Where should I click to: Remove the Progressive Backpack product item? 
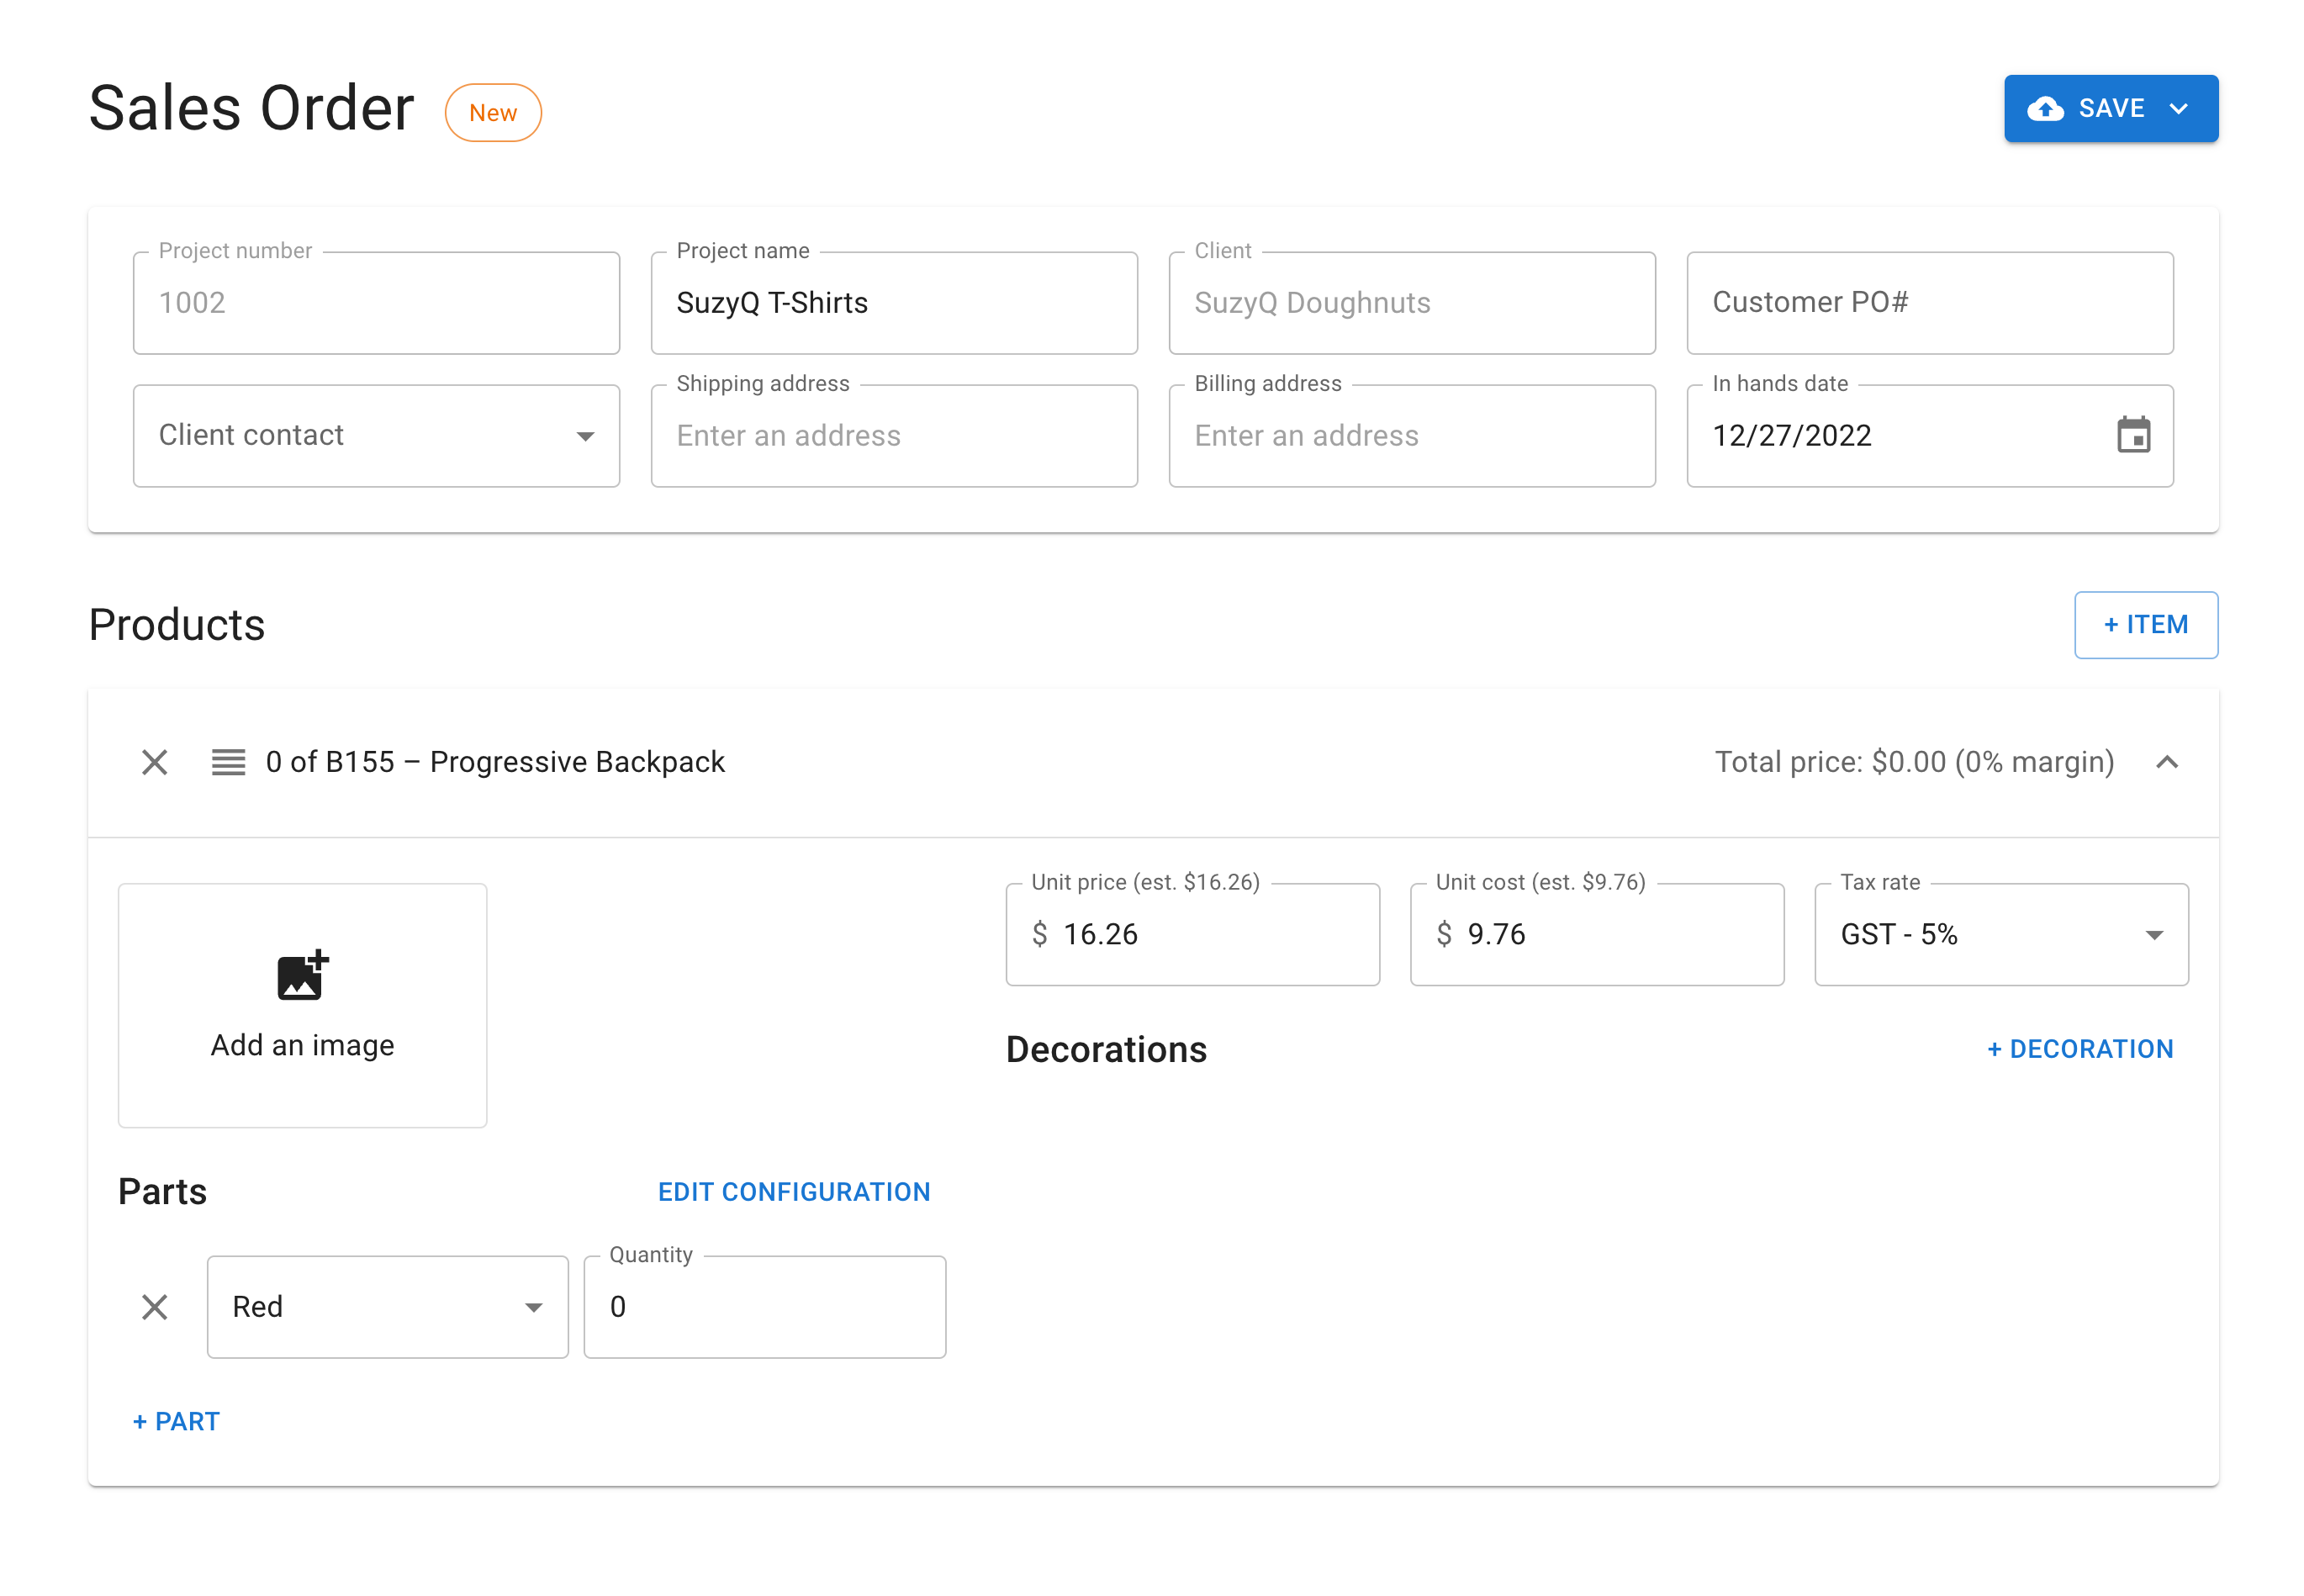pos(154,762)
